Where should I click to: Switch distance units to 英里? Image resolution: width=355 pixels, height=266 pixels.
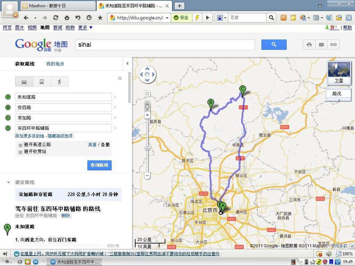coord(92,145)
